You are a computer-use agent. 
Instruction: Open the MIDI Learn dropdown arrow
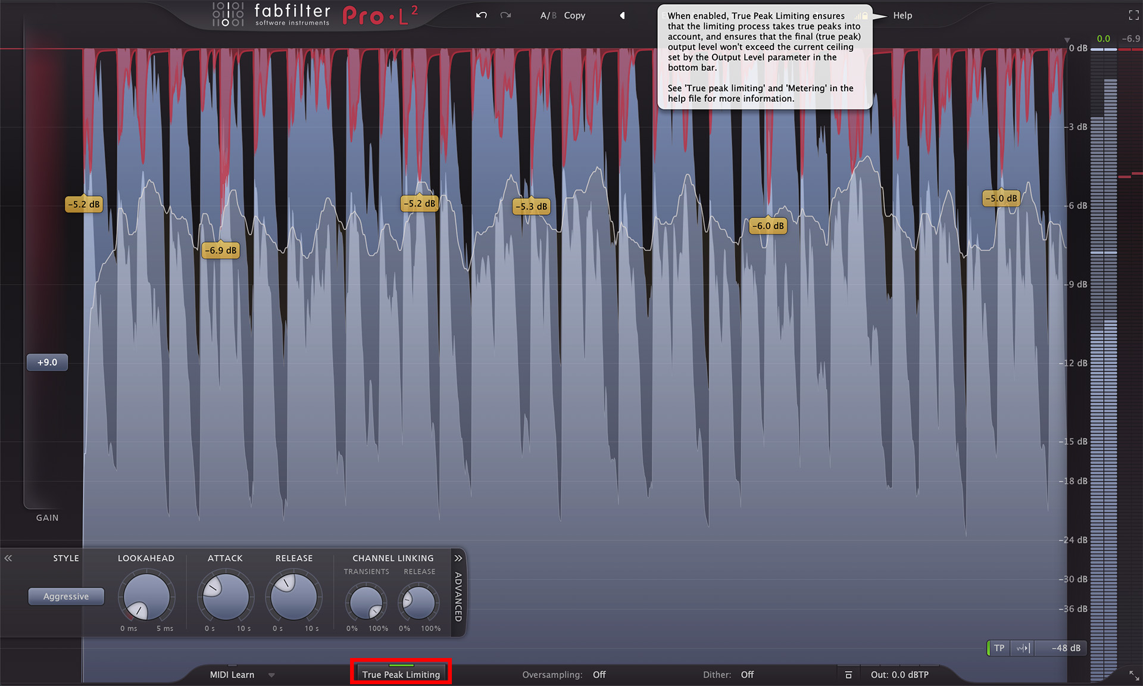click(x=271, y=675)
